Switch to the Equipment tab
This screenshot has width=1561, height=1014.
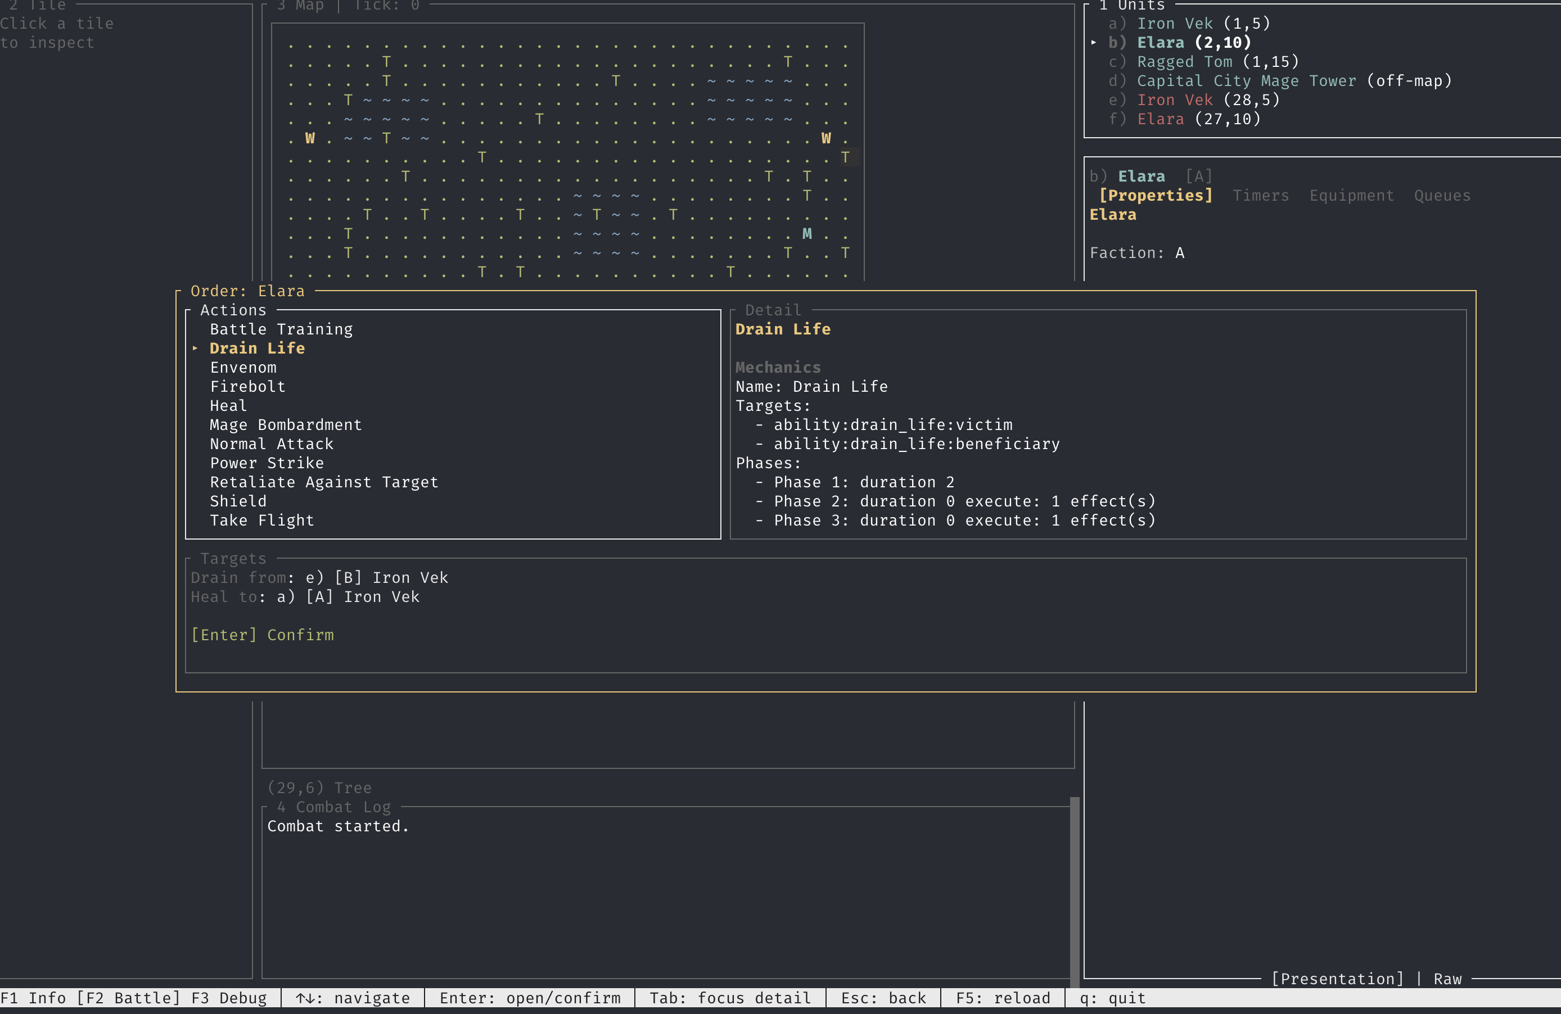(x=1351, y=196)
